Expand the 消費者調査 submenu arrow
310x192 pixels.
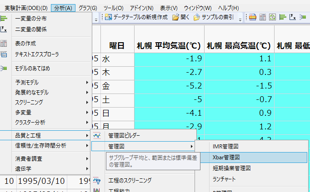click(x=87, y=159)
